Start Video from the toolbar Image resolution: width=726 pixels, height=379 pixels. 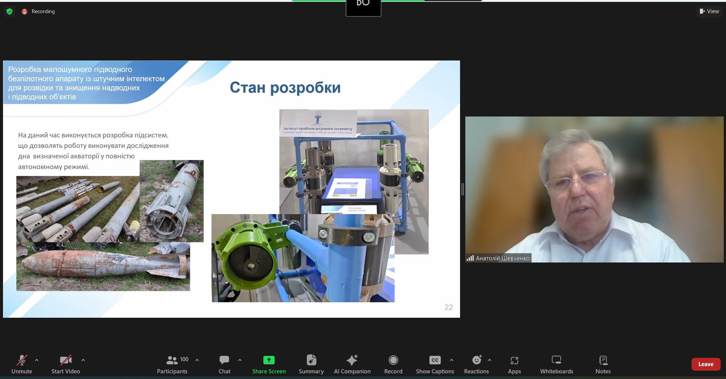pos(66,364)
